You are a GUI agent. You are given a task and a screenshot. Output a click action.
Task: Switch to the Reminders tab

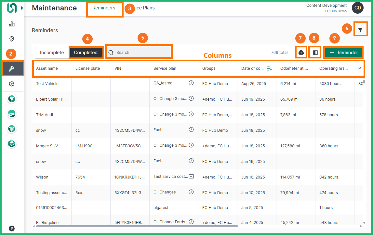coord(104,8)
